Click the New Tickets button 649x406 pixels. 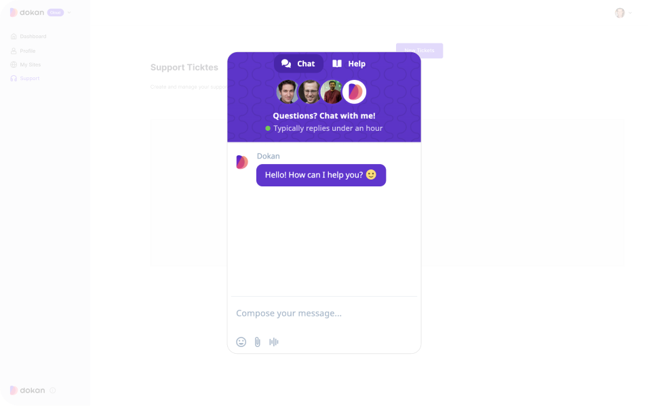419,50
